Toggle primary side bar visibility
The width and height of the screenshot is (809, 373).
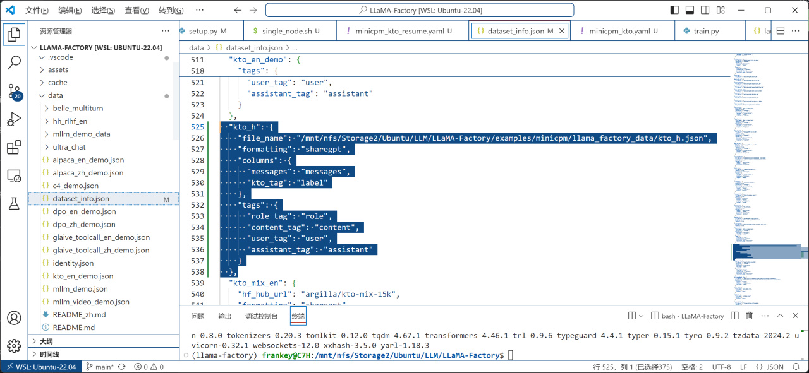tap(675, 10)
